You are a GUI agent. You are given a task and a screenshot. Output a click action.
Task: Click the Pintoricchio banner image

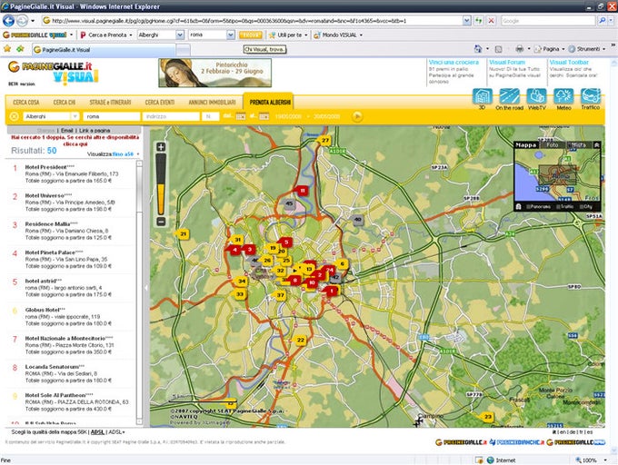[x=214, y=73]
